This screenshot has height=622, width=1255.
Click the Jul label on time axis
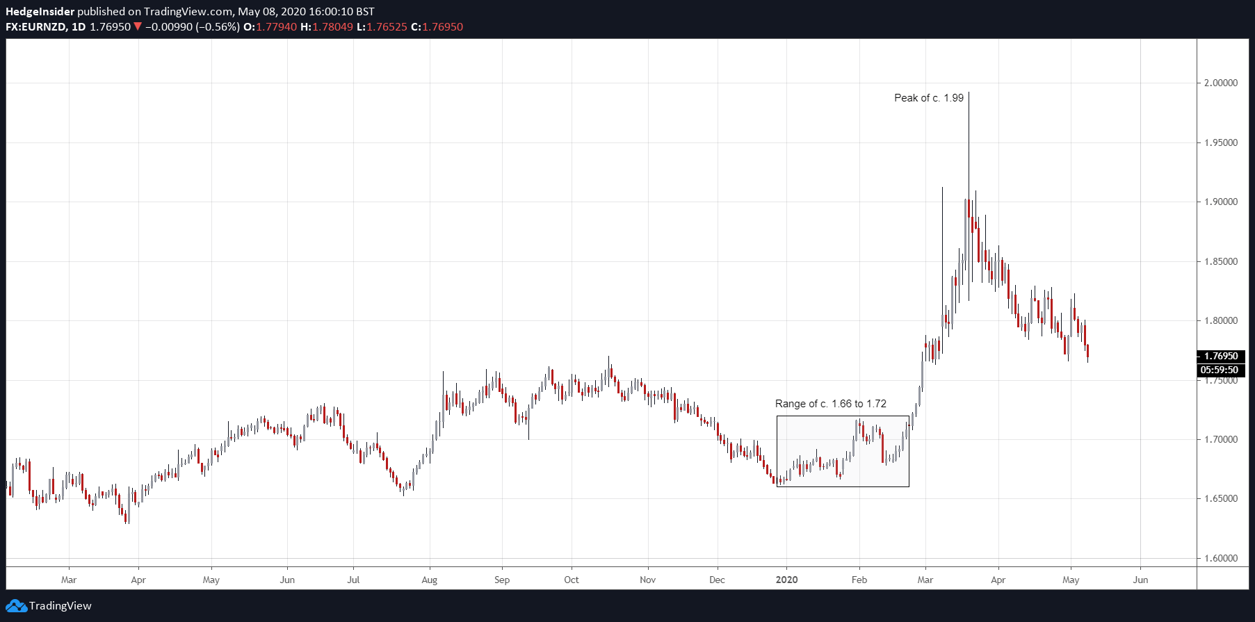point(353,580)
